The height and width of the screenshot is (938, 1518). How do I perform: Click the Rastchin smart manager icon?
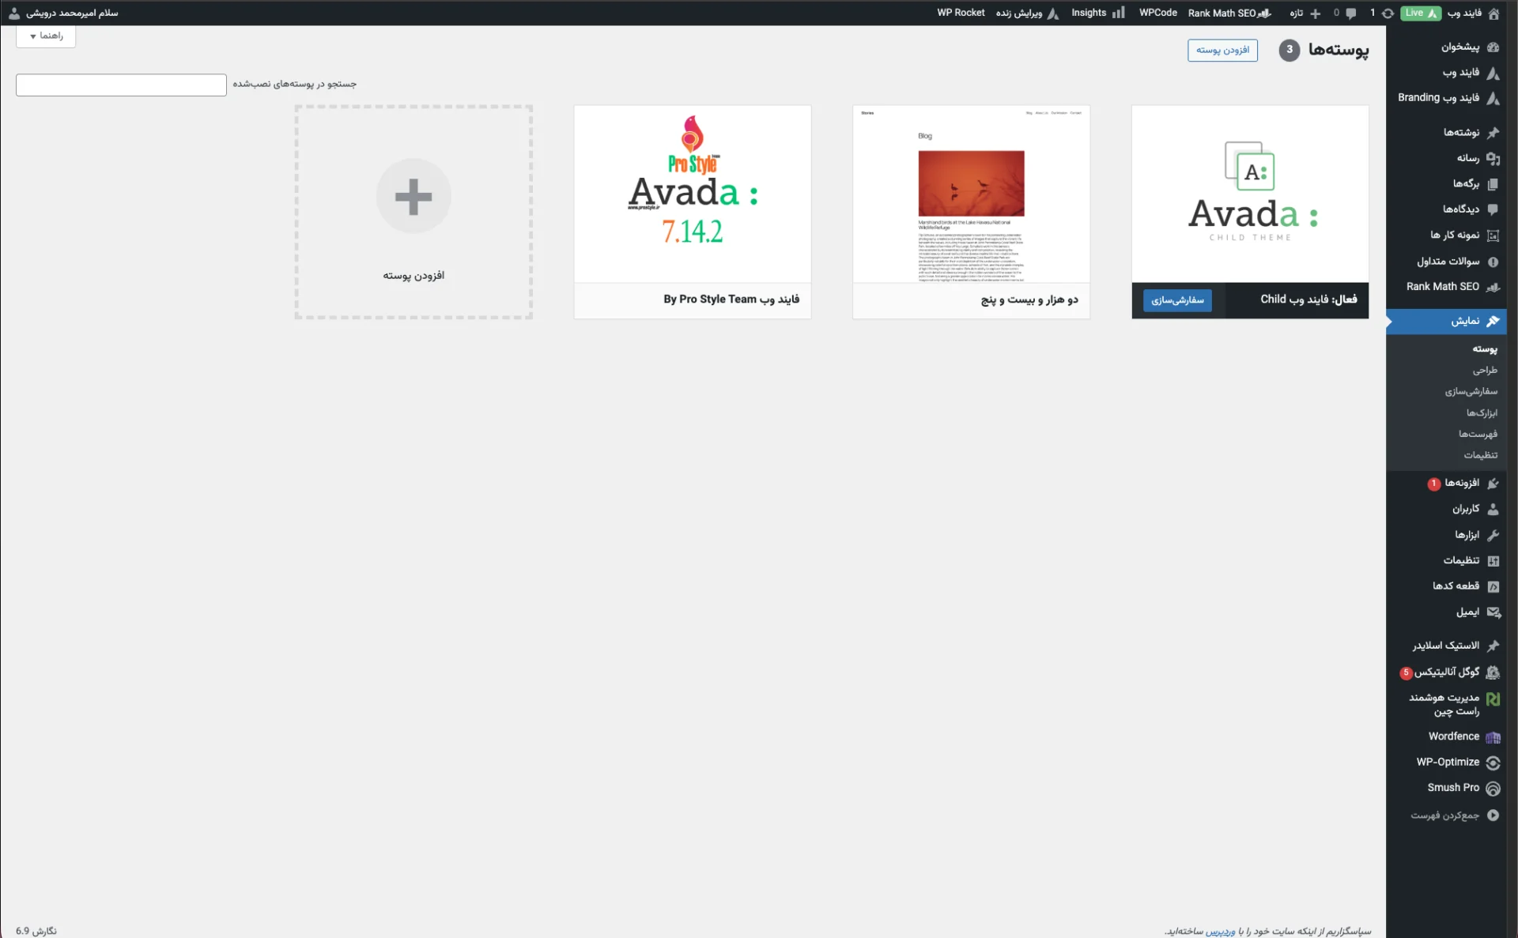(1493, 699)
